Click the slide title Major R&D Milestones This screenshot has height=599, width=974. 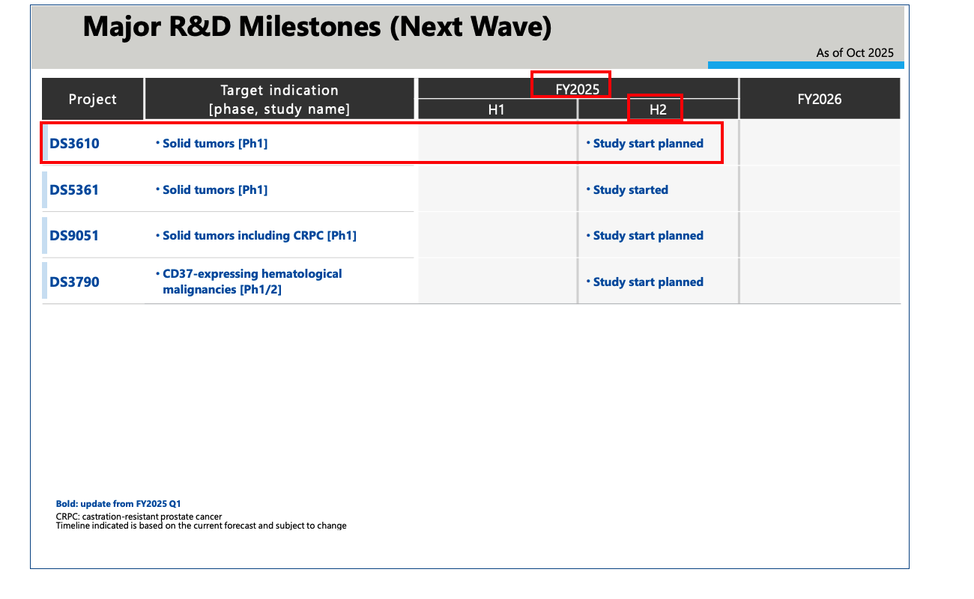[317, 27]
